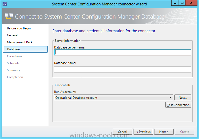
Task: Maximize the connector wizard window
Action: click(x=182, y=3)
